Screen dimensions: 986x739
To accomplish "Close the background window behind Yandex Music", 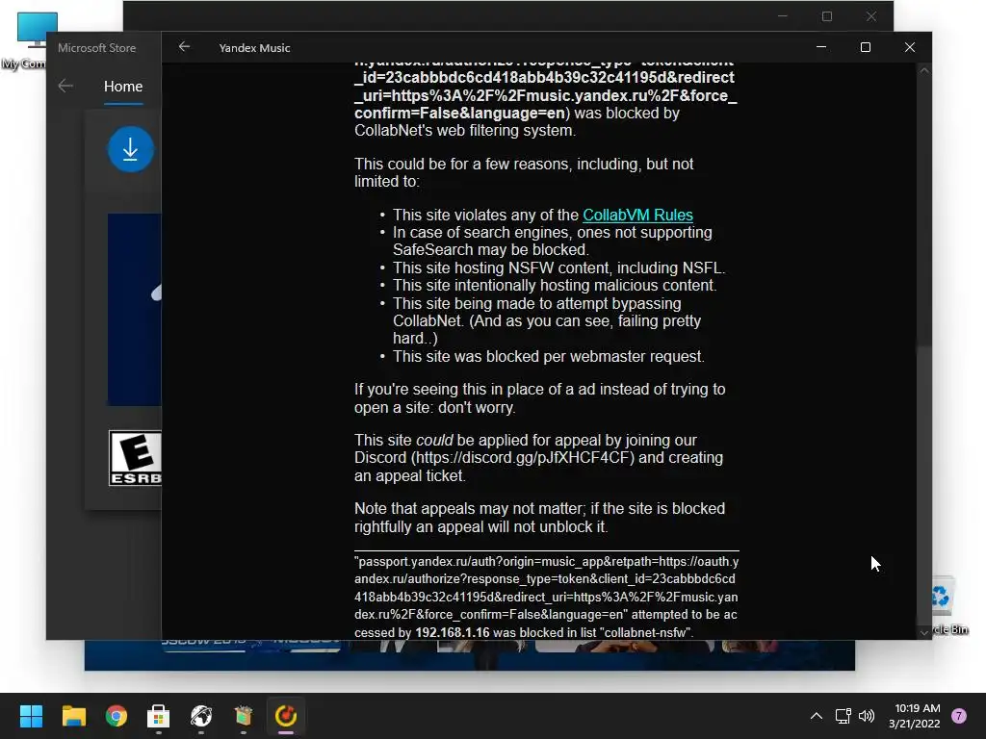I will 870,16.
